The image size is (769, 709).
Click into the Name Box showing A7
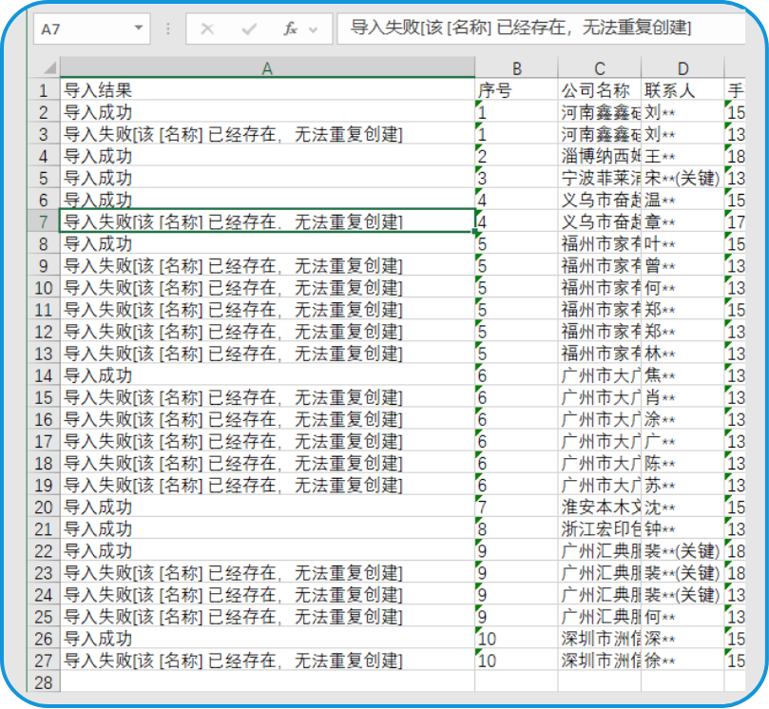pos(81,29)
